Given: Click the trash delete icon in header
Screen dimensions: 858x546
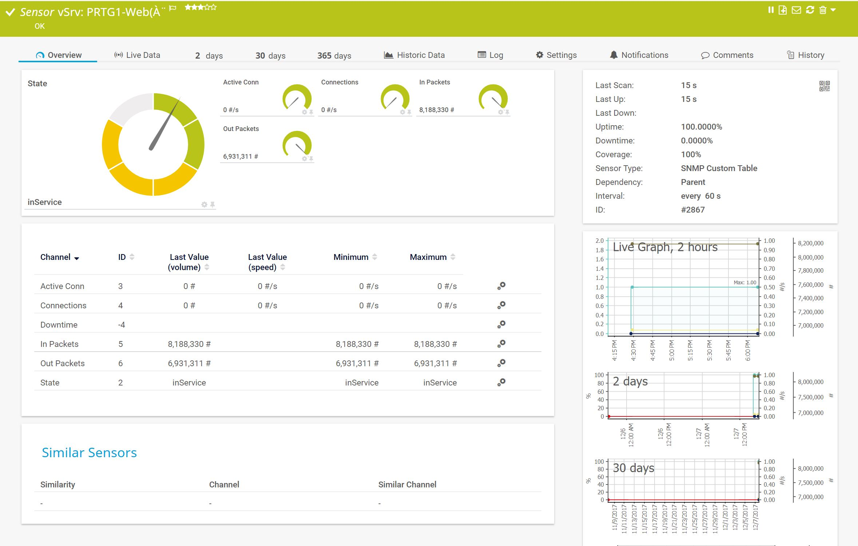Looking at the screenshot, I should [823, 10].
